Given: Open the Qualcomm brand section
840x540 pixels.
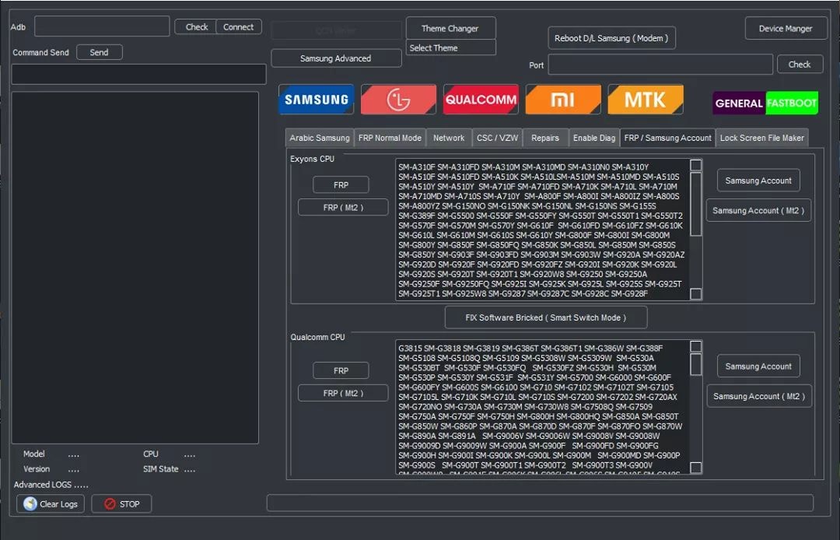Looking at the screenshot, I should (481, 99).
